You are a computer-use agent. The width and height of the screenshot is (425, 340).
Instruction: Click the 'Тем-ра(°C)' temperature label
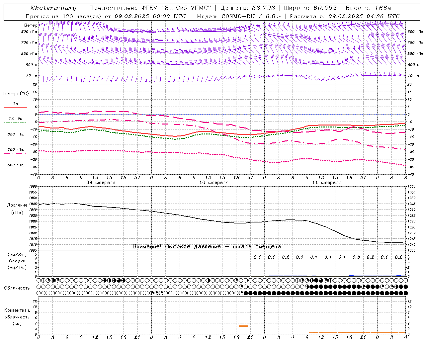click(16, 94)
